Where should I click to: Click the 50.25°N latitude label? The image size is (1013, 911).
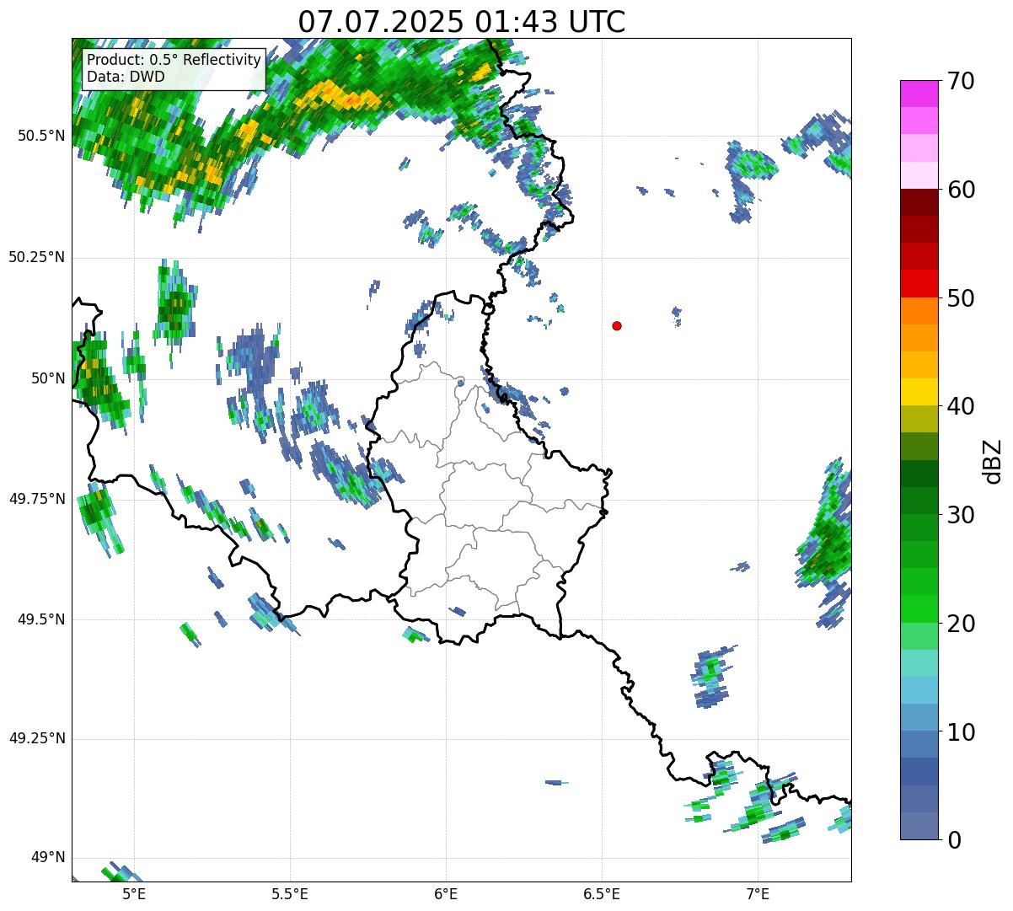tap(36, 257)
